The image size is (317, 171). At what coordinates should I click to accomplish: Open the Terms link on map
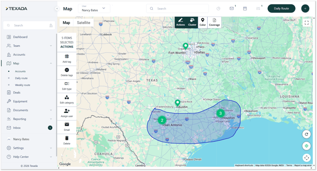289,165
